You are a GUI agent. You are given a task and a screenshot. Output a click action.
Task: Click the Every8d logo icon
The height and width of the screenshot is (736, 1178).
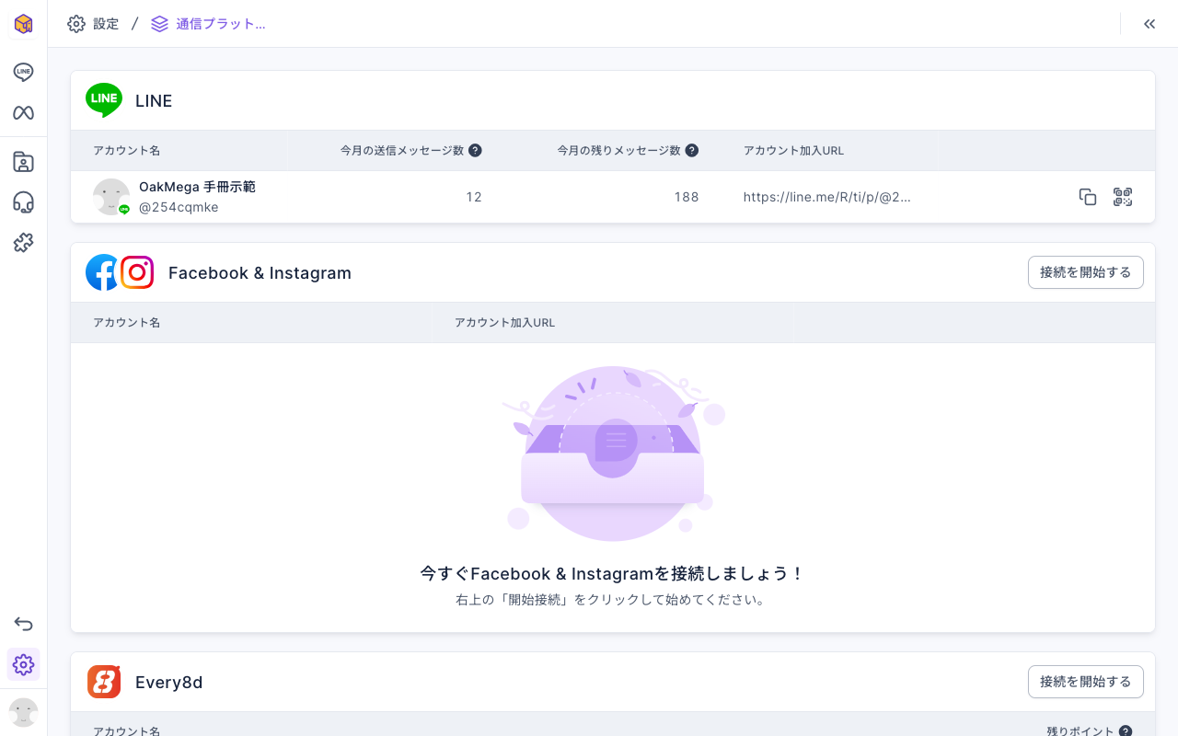(104, 682)
